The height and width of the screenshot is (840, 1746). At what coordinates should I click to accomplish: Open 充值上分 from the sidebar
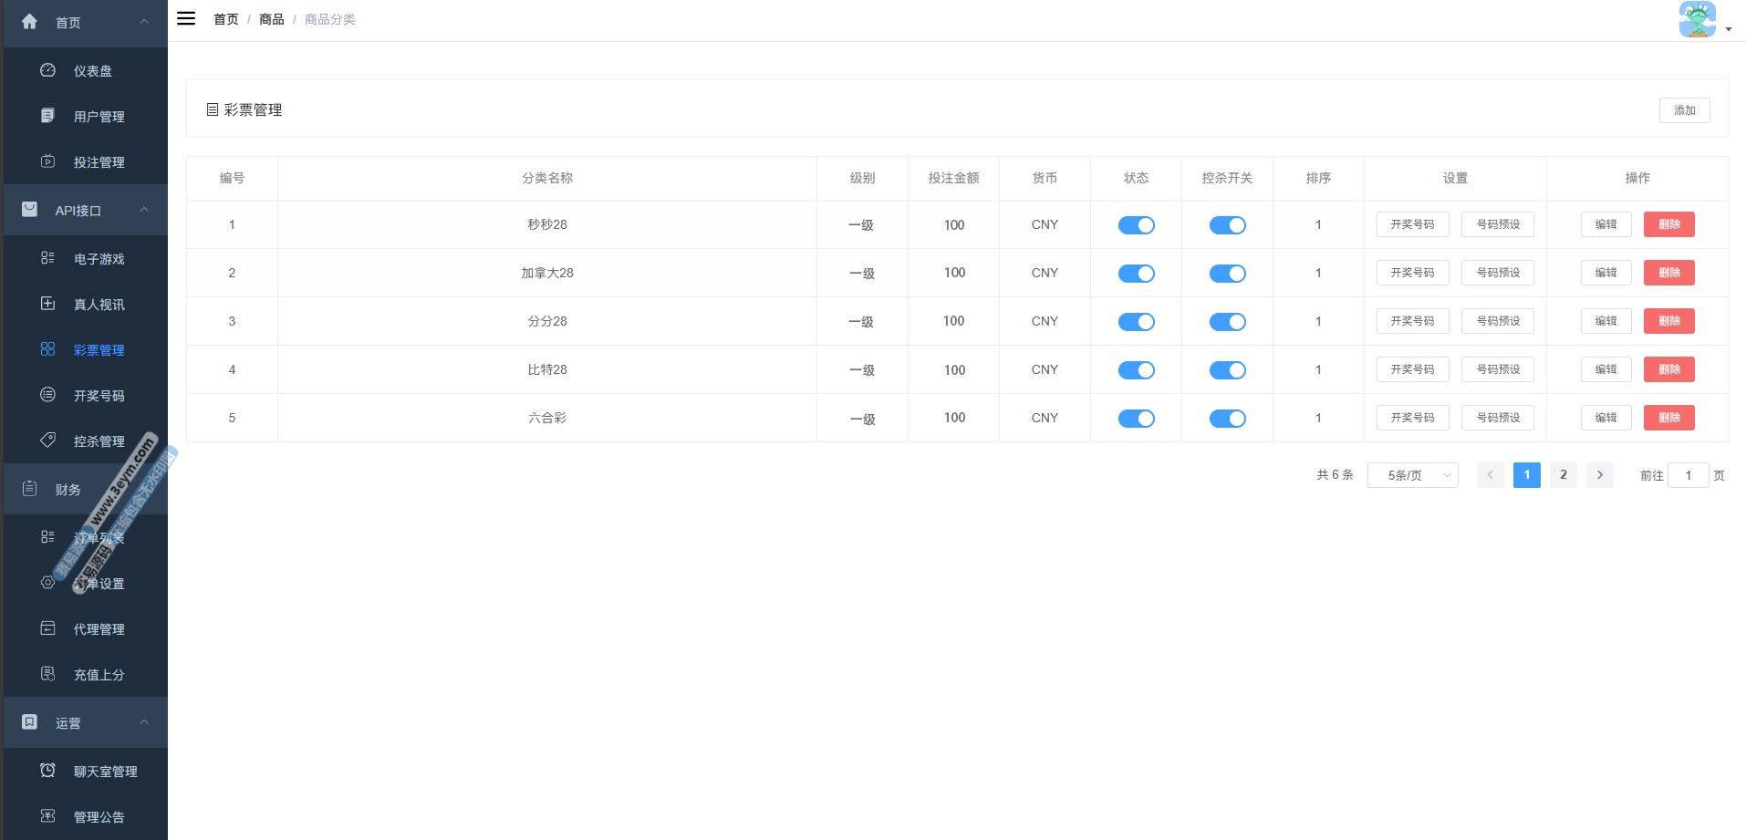47,674
